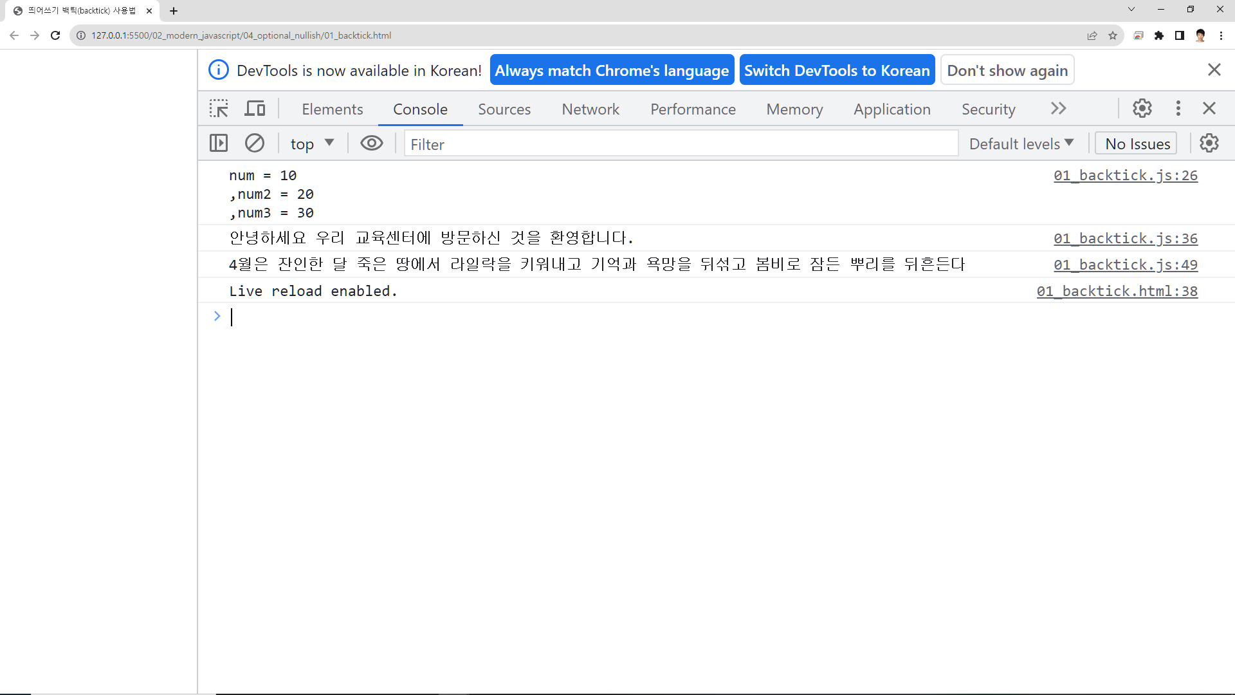Reload the page in Chrome
This screenshot has width=1235, height=695.
click(55, 35)
